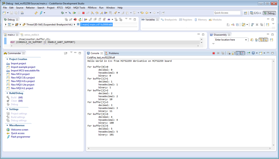Click Flash programmer link in Commander
This screenshot has height=159, width=279.
click(21, 137)
